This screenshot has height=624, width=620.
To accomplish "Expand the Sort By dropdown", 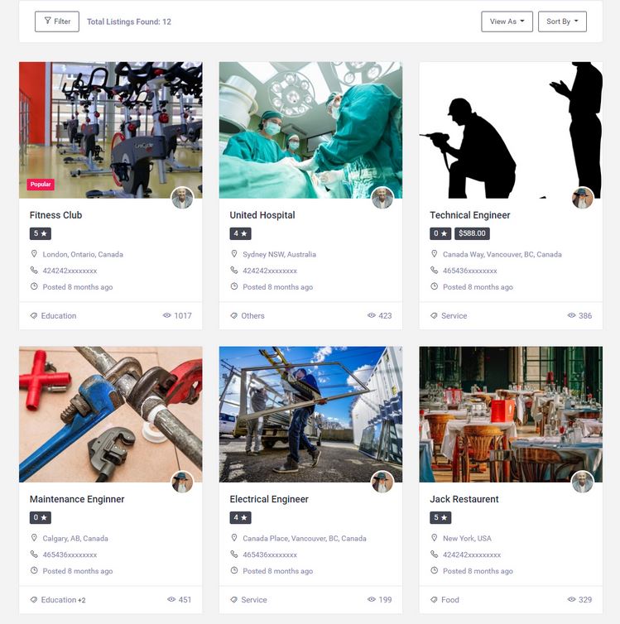I will tap(562, 22).
